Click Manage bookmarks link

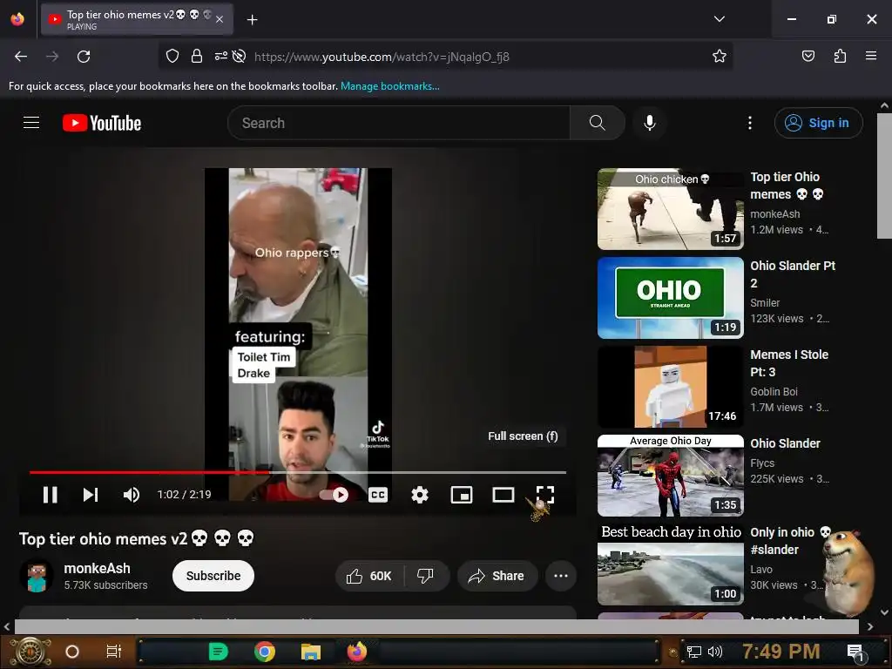(389, 86)
